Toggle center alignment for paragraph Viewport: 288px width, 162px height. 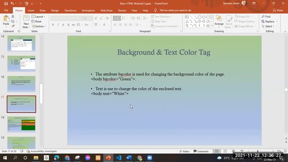pos(120,25)
